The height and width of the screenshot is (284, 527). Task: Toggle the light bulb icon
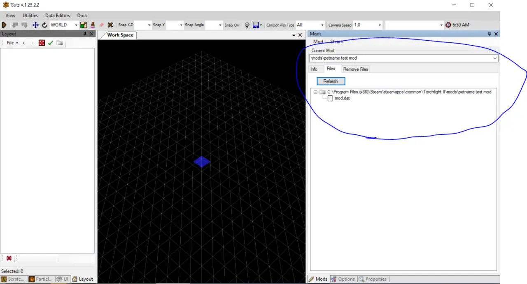pyautogui.click(x=247, y=25)
